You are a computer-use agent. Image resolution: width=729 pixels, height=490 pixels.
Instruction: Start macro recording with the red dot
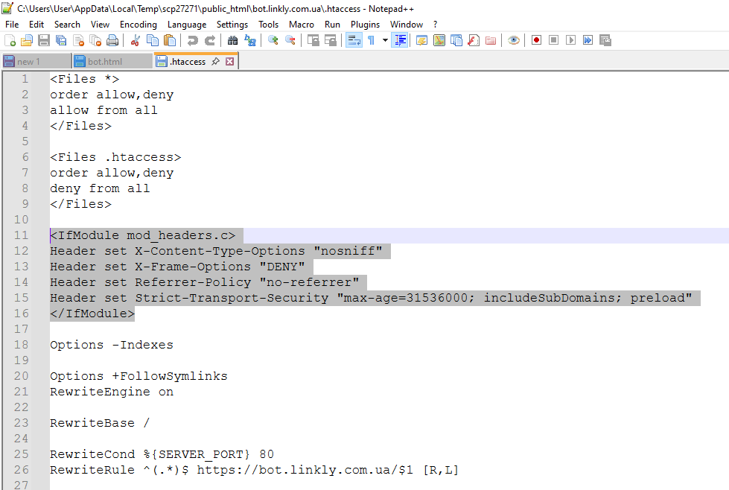tap(537, 40)
